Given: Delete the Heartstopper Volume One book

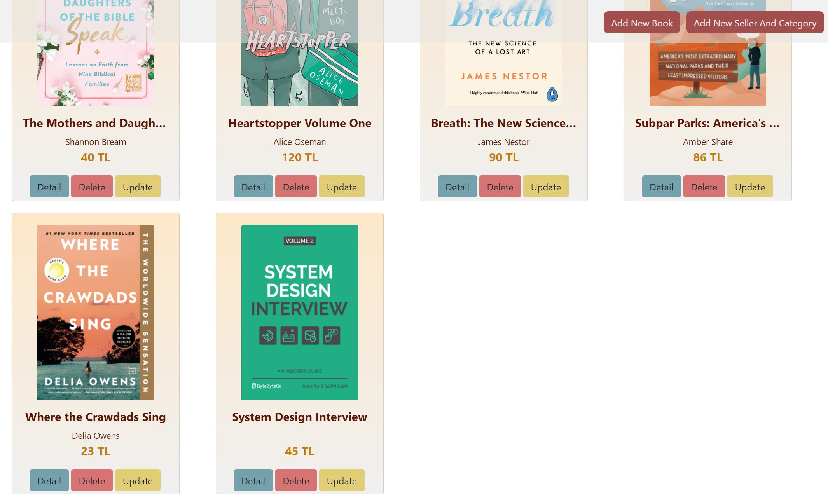Looking at the screenshot, I should pos(296,187).
